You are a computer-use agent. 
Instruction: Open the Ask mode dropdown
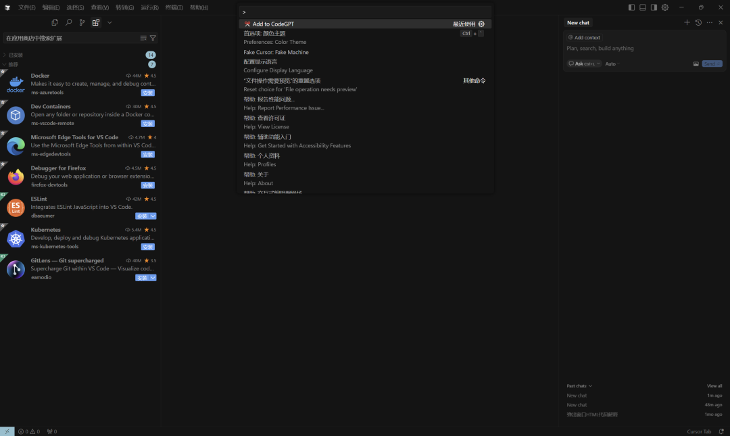584,64
